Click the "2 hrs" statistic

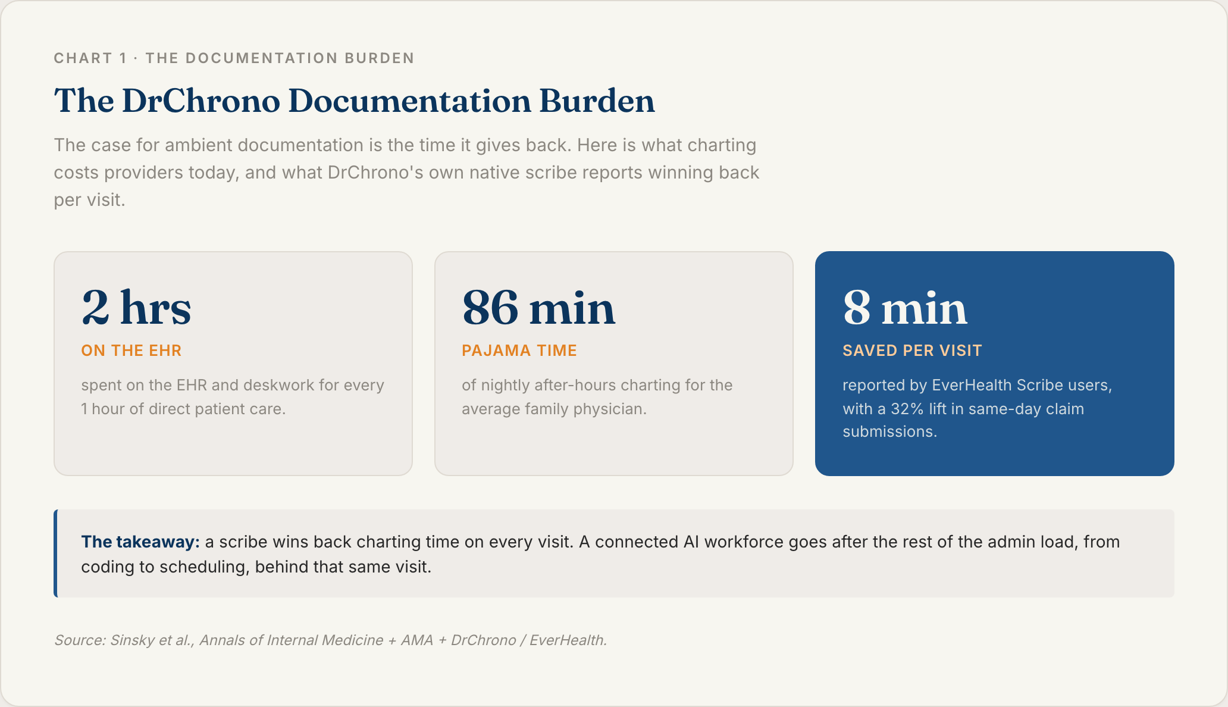136,308
